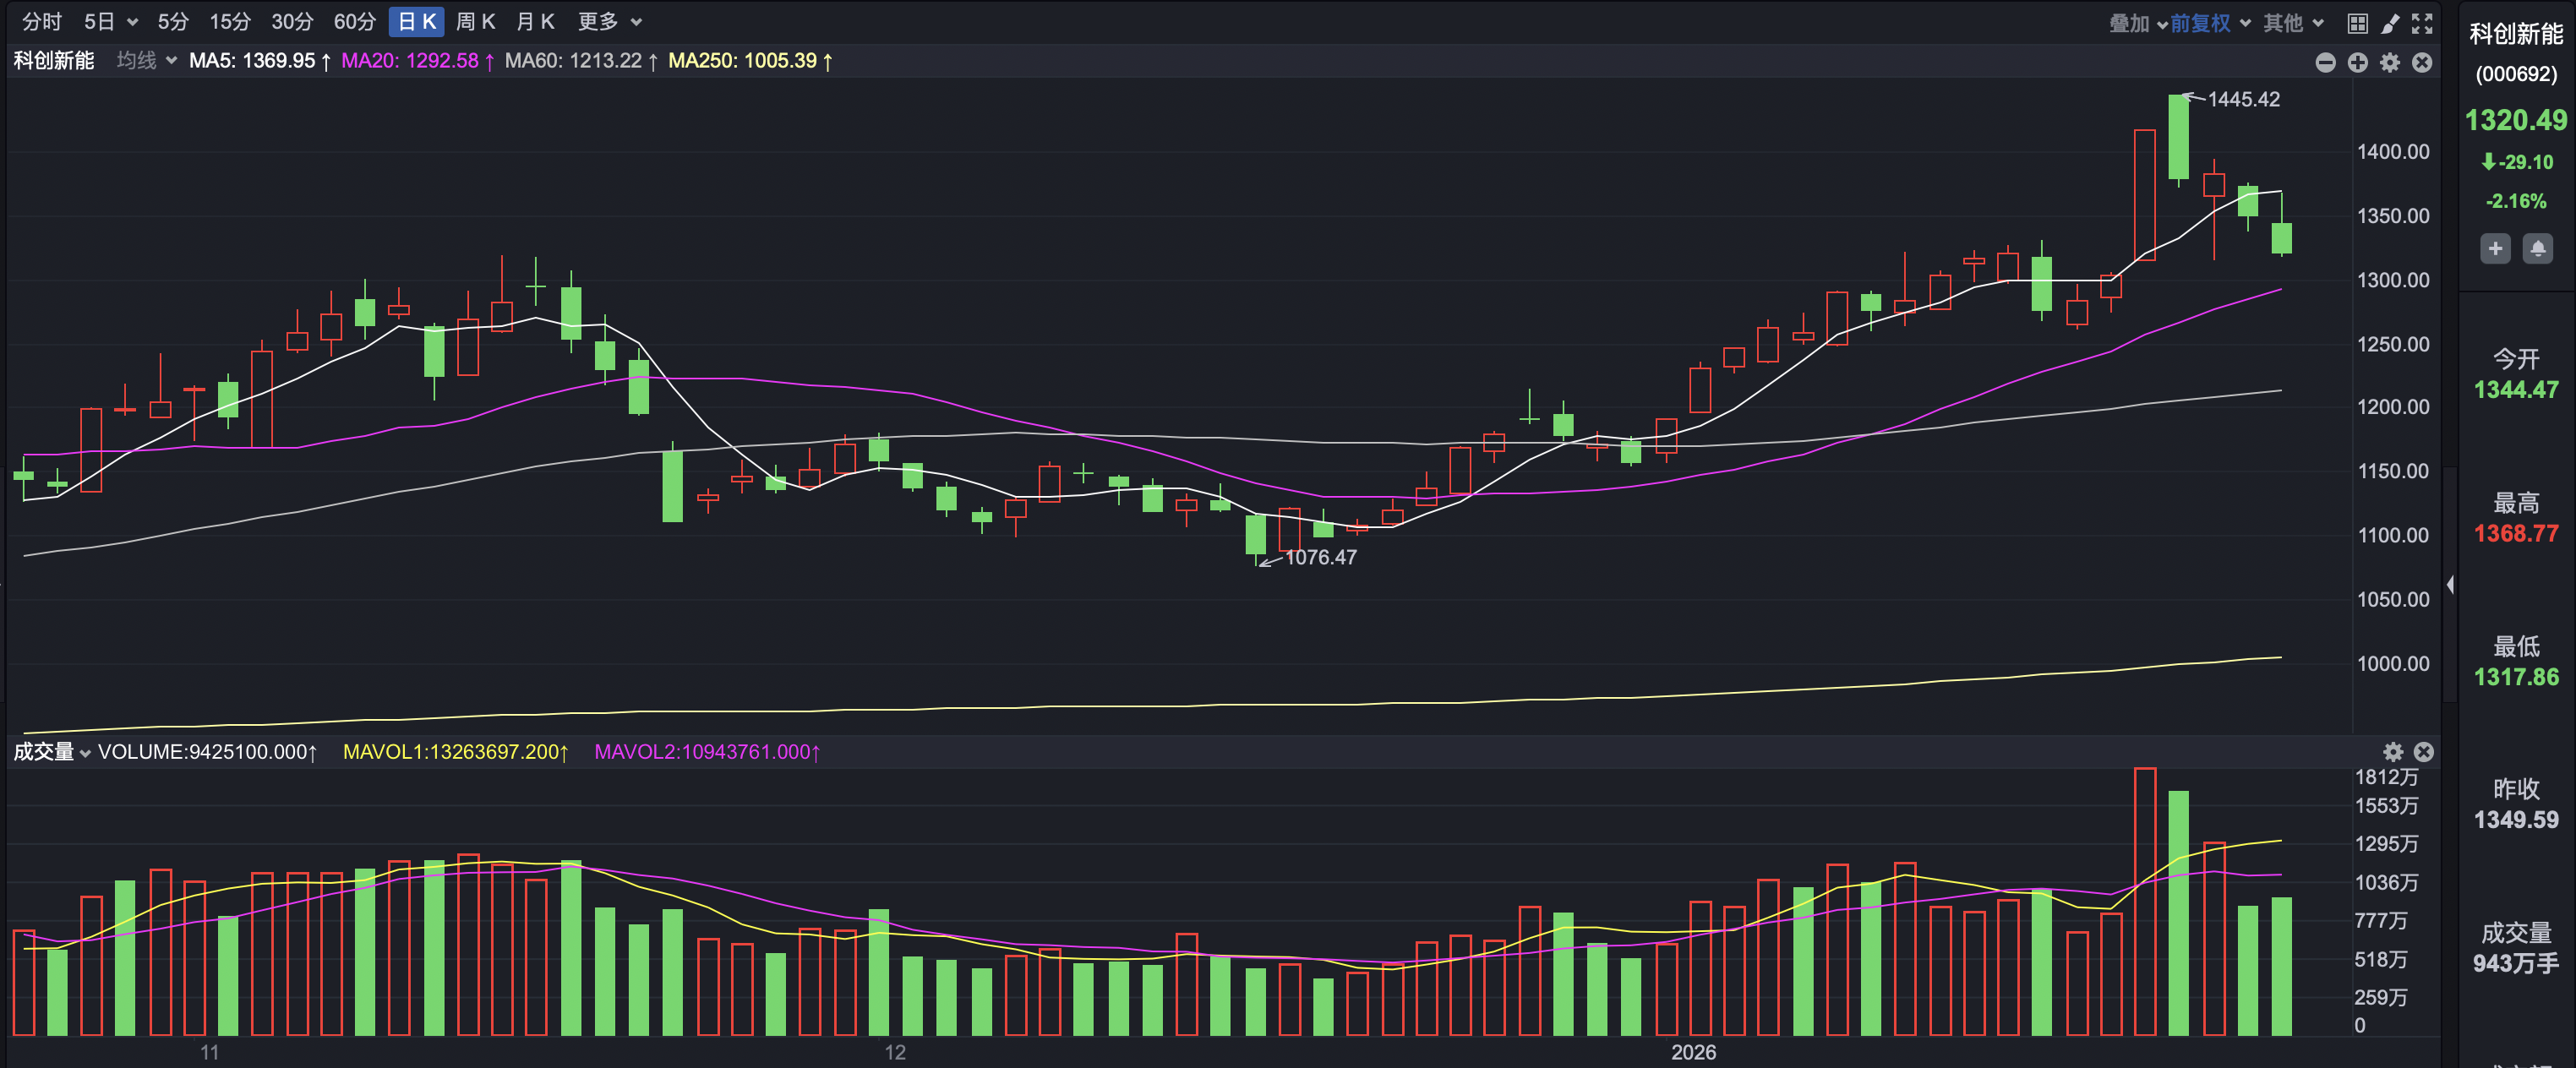The height and width of the screenshot is (1068, 2576).
Task: Open the 叠加 overlay dropdown
Action: pyautogui.click(x=2138, y=23)
